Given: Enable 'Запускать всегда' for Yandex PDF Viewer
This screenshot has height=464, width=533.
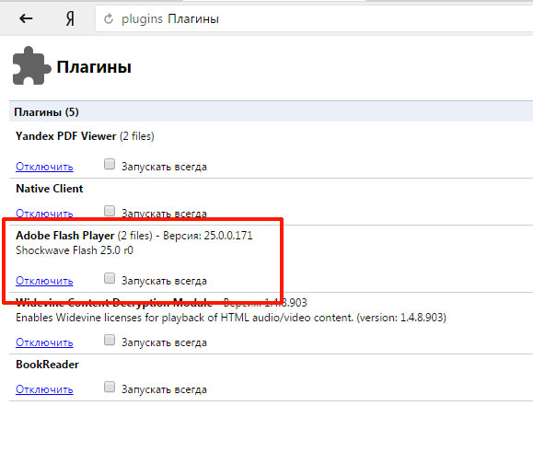Looking at the screenshot, I should click(x=110, y=164).
